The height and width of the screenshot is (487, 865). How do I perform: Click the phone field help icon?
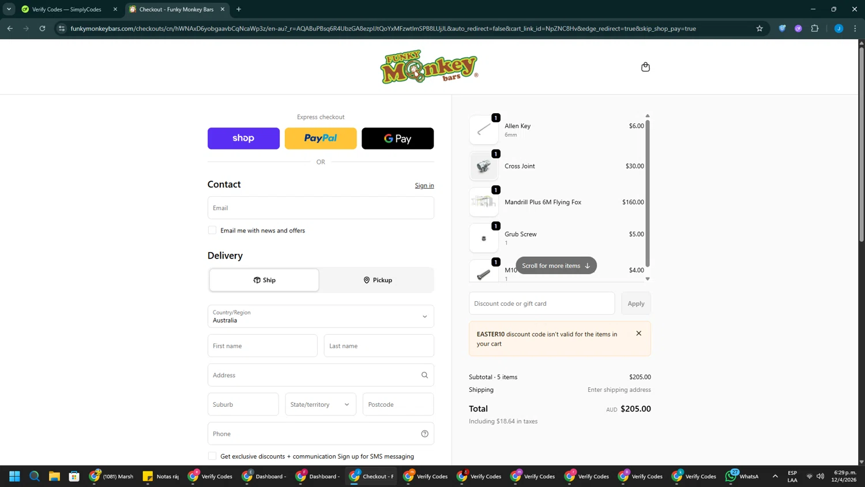(424, 434)
